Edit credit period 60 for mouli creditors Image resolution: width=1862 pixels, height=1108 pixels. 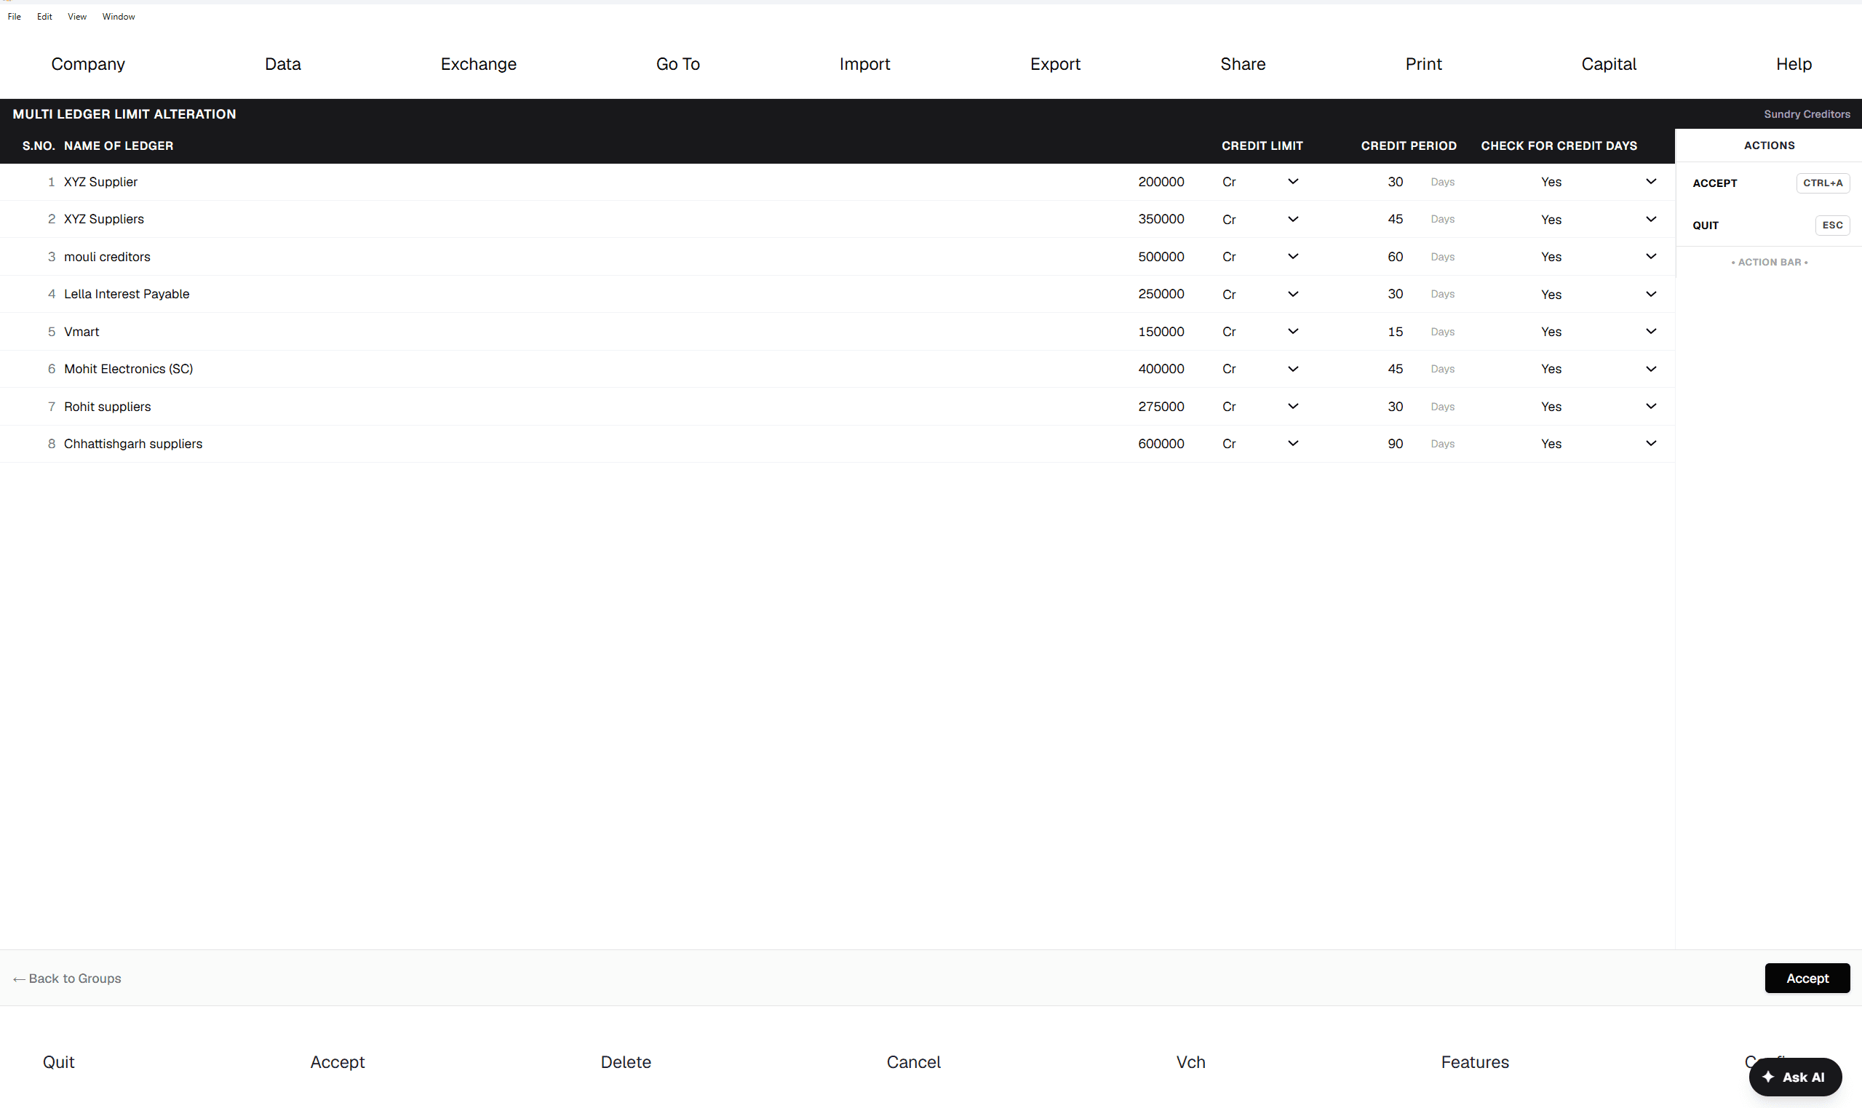tap(1395, 256)
